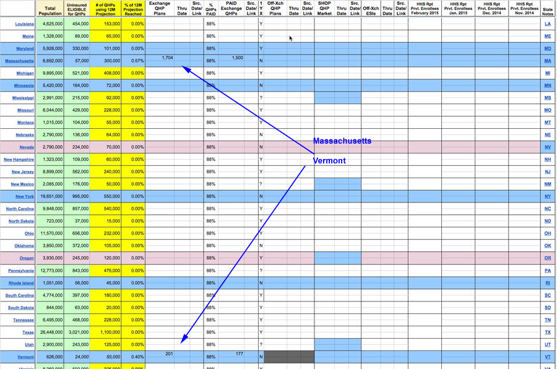
Task: Click the LA state notes link
Action: tap(547, 24)
